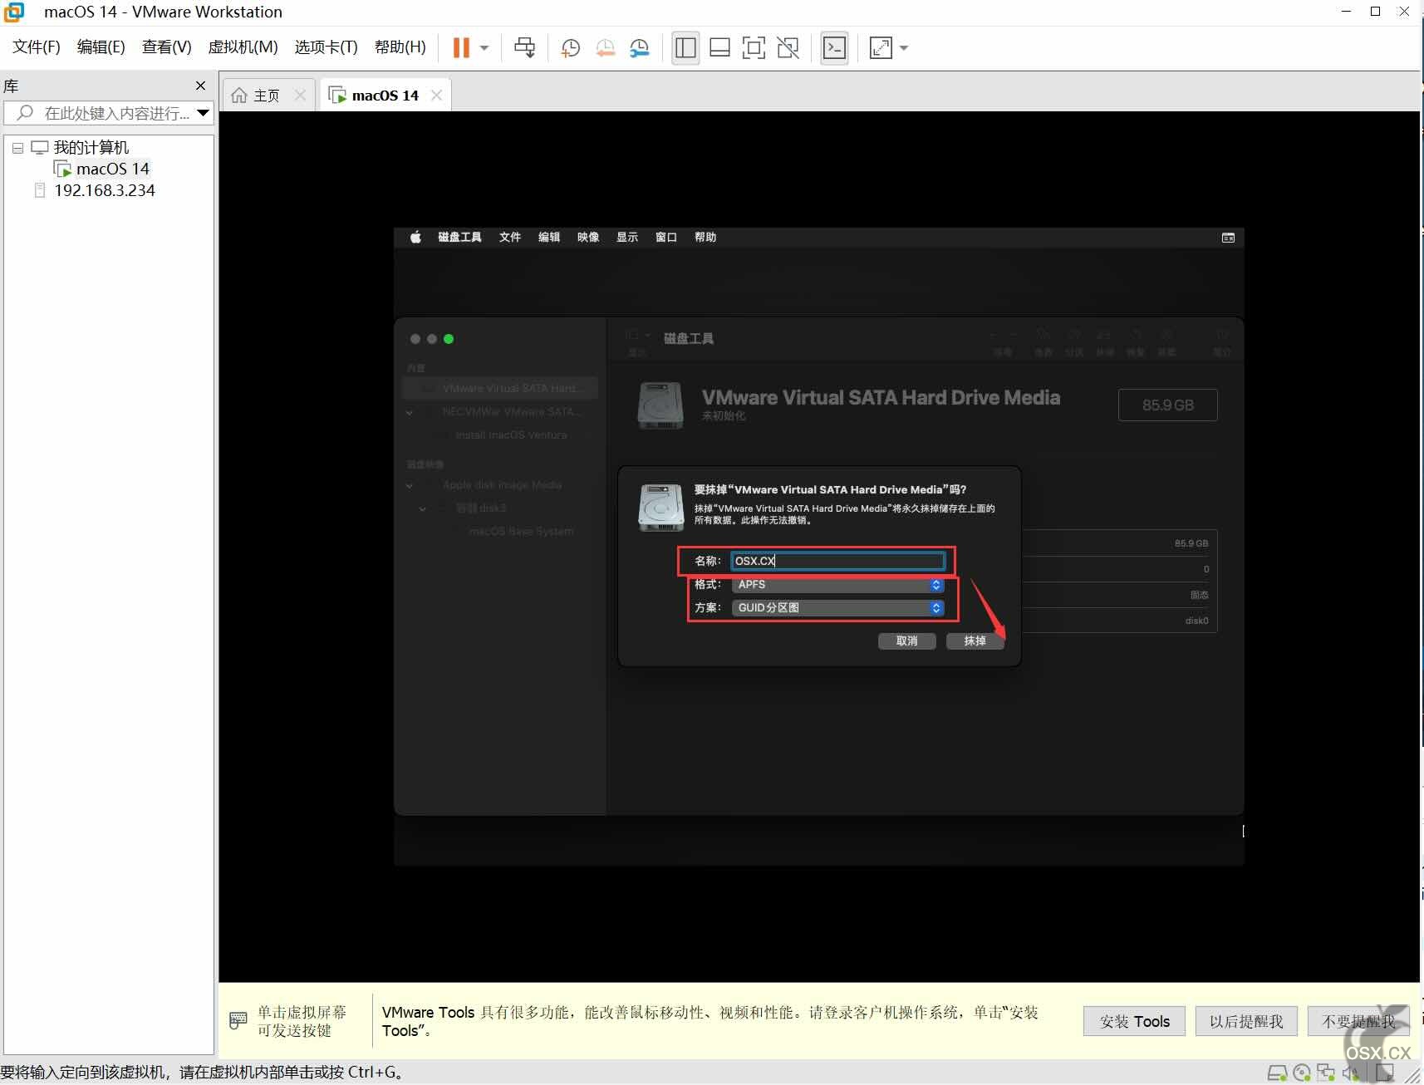Click the 取消 button

(907, 641)
